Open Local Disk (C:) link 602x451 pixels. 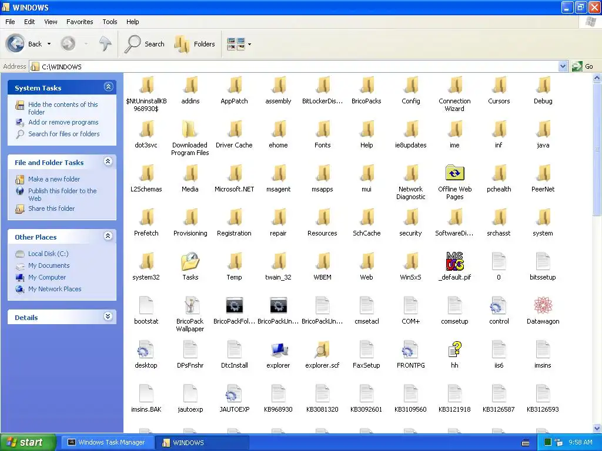click(x=48, y=254)
